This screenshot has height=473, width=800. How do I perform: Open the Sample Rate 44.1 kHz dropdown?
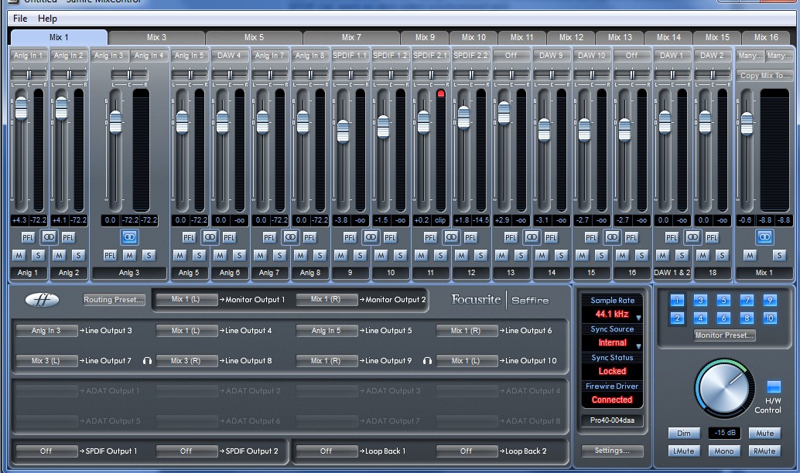pyautogui.click(x=612, y=314)
